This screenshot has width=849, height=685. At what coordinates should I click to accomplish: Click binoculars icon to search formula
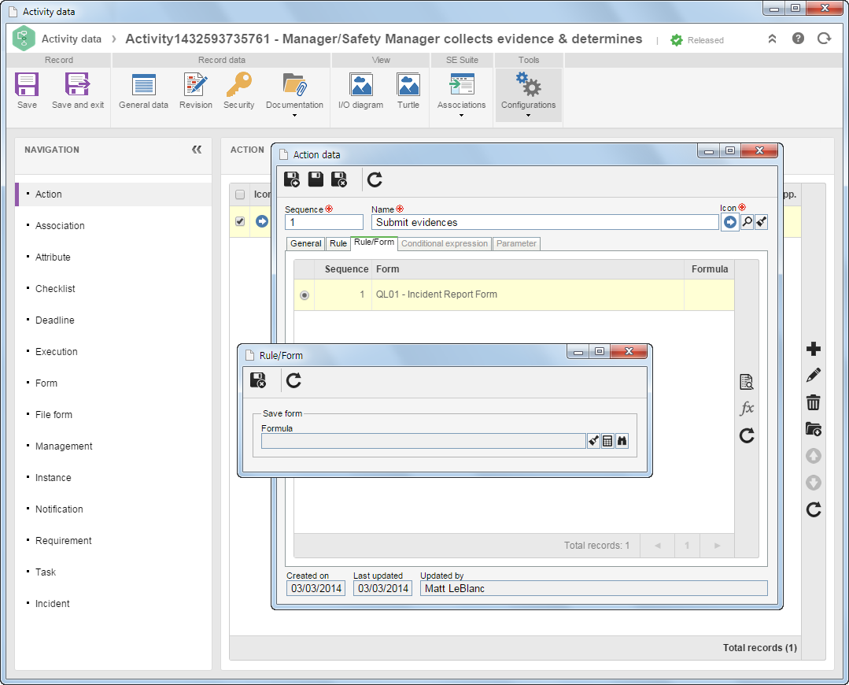622,441
